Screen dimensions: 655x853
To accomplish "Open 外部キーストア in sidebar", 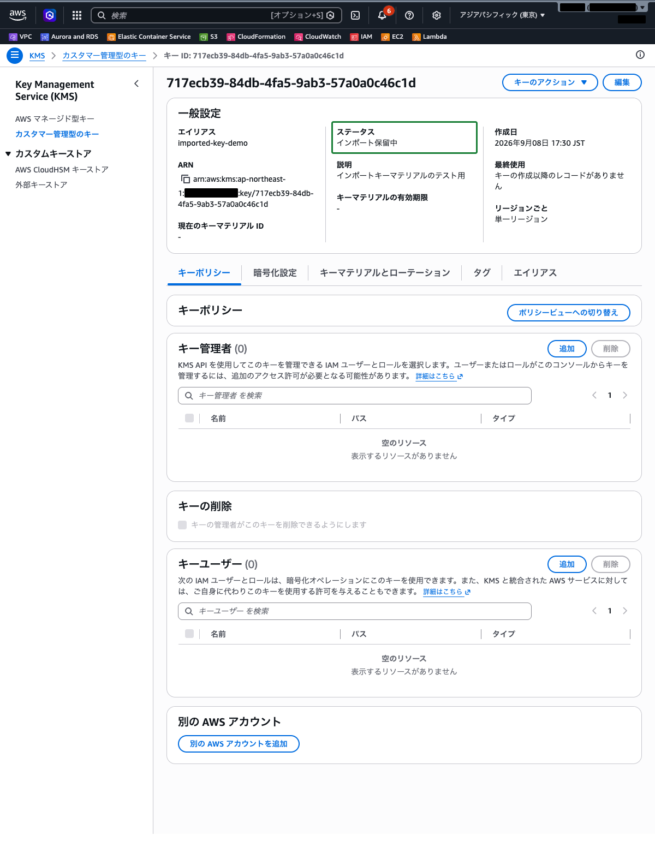I will pos(41,185).
